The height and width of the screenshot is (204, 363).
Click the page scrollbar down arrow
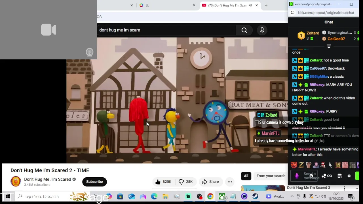click(357, 188)
